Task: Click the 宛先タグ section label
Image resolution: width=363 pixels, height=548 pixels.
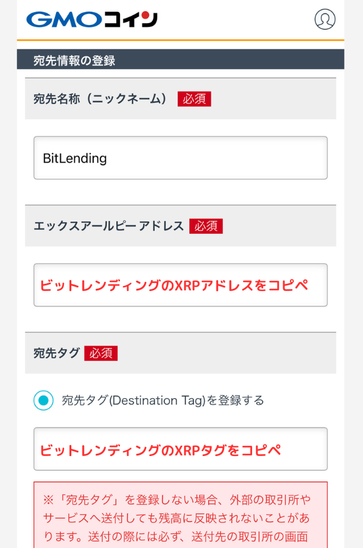Action: [57, 353]
